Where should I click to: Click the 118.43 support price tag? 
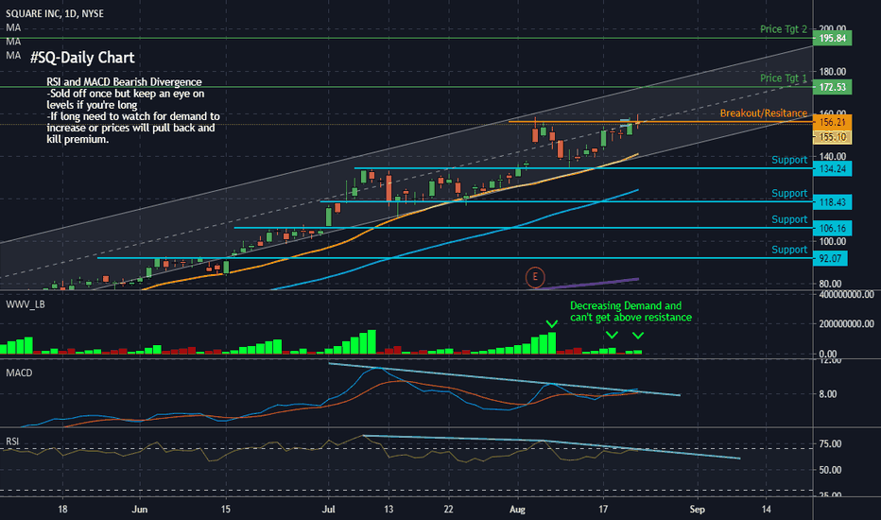833,202
